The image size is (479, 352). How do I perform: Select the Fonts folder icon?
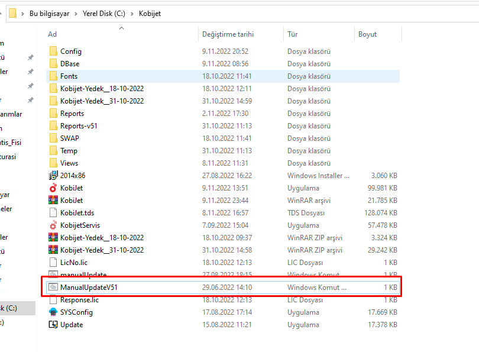click(53, 76)
